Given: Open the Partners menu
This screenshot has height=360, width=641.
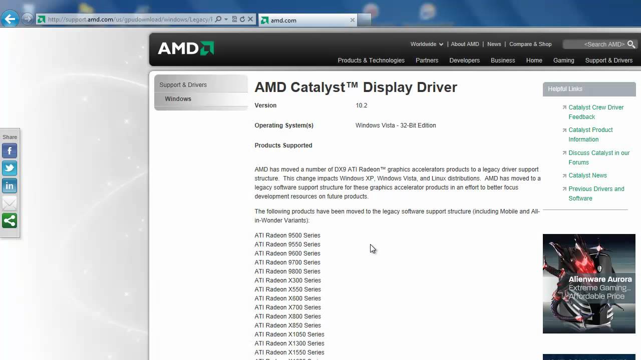Looking at the screenshot, I should pos(427,60).
